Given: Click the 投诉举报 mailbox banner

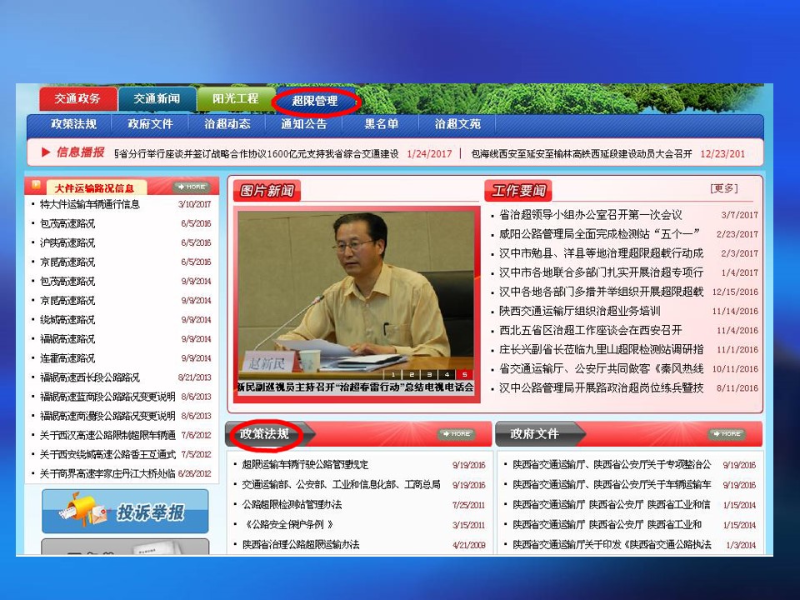Looking at the screenshot, I should point(125,511).
